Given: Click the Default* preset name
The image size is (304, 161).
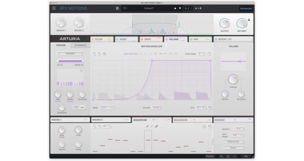Looking at the screenshot, I should [x=149, y=8].
